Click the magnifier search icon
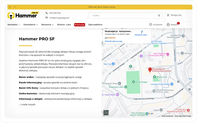The width and height of the screenshot is (197, 123). [x=159, y=15]
